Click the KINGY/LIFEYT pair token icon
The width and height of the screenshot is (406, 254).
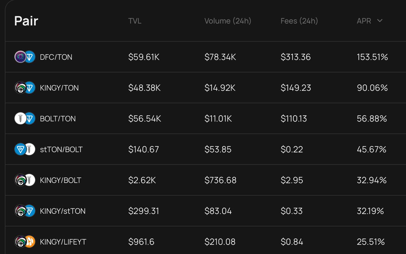25,242
